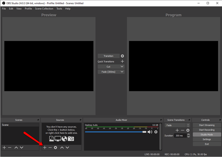Click Start Recording
The height and width of the screenshot is (157, 222).
207,130
